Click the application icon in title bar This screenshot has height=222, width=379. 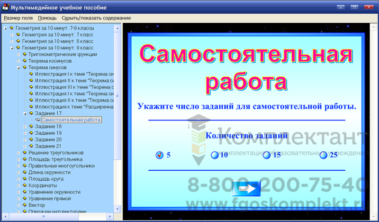5,7
